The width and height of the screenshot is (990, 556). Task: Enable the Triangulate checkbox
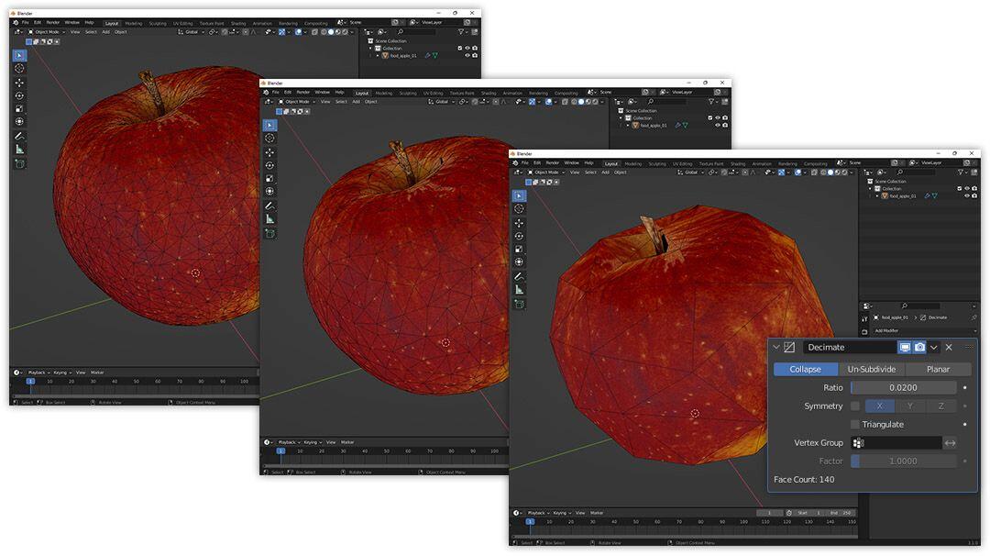[x=855, y=425]
